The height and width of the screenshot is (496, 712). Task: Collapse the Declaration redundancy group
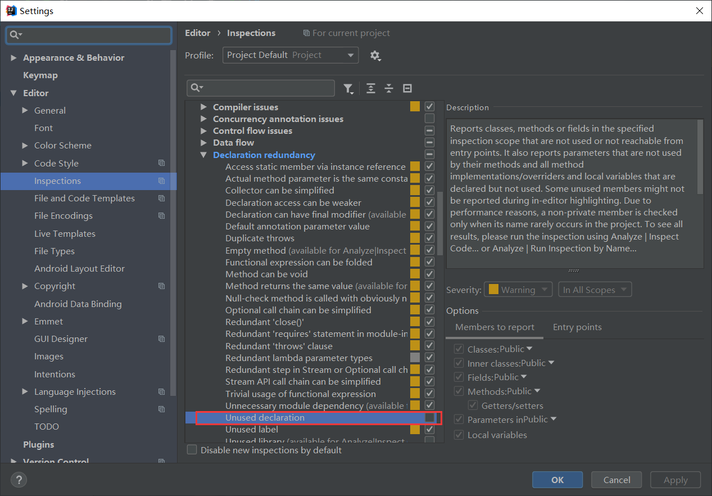[x=204, y=155]
